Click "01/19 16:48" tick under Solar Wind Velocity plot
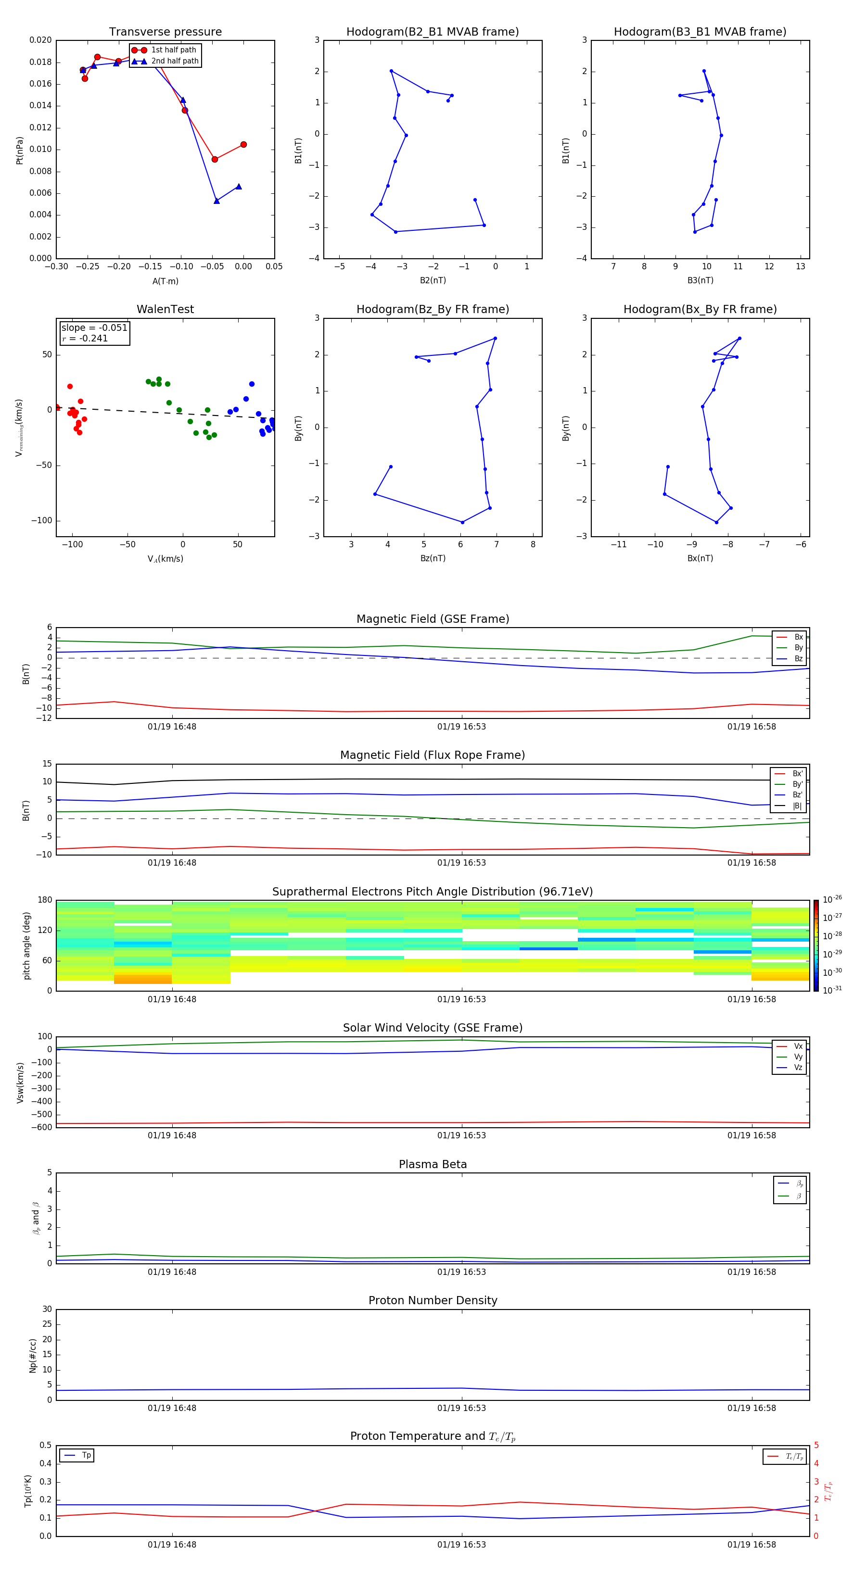Viewport: 866px width, 1587px height. point(172,1135)
